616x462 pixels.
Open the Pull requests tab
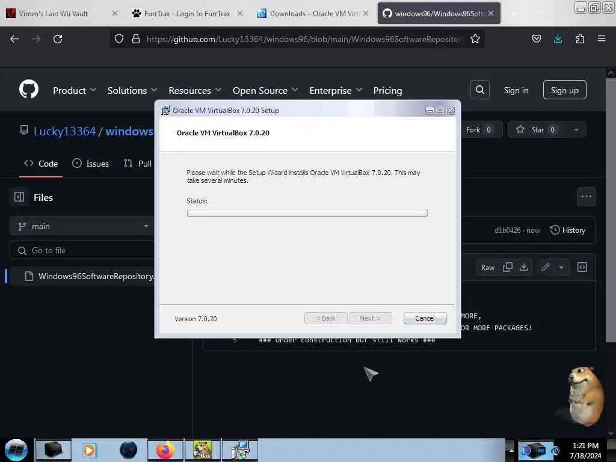pos(138,164)
